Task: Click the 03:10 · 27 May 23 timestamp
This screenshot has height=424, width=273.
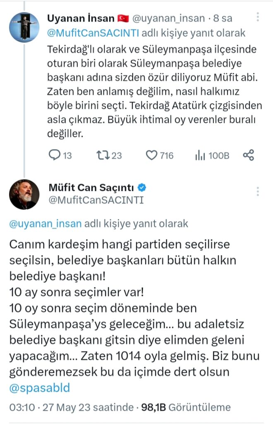Action: point(70,407)
